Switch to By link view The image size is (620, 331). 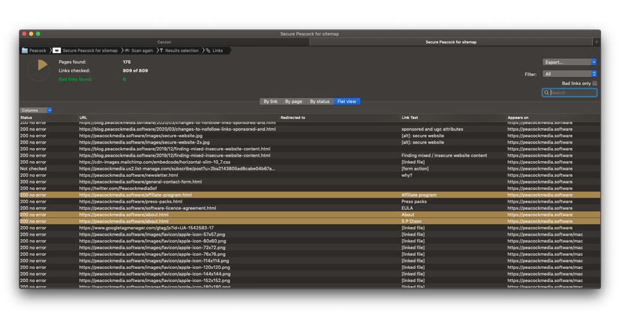click(x=270, y=101)
